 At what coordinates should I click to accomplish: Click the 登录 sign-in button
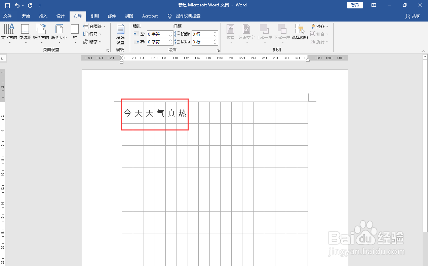(355, 5)
